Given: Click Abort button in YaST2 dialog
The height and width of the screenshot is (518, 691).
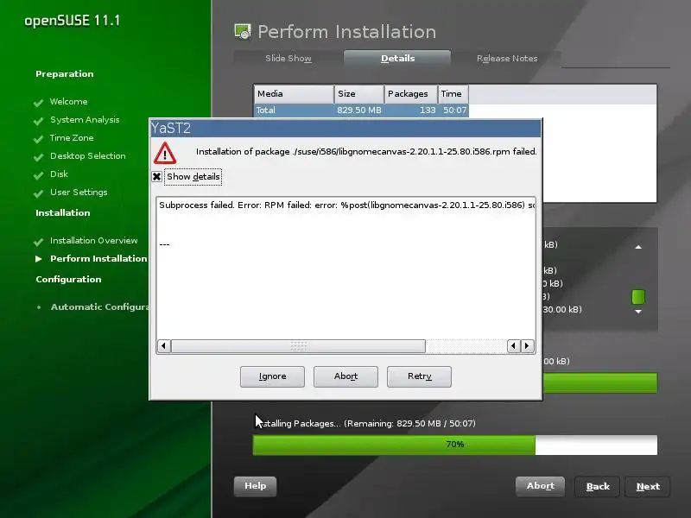Looking at the screenshot, I should click(x=345, y=376).
